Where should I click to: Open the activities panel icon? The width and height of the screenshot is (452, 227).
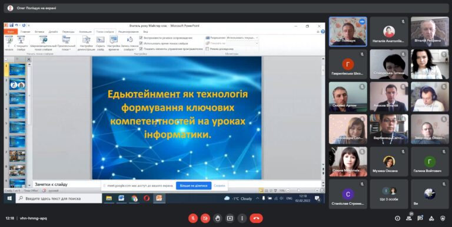click(x=431, y=218)
